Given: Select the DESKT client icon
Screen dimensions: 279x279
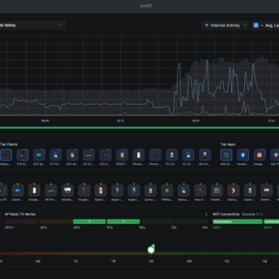Looking at the screenshot, I should (x=122, y=155).
